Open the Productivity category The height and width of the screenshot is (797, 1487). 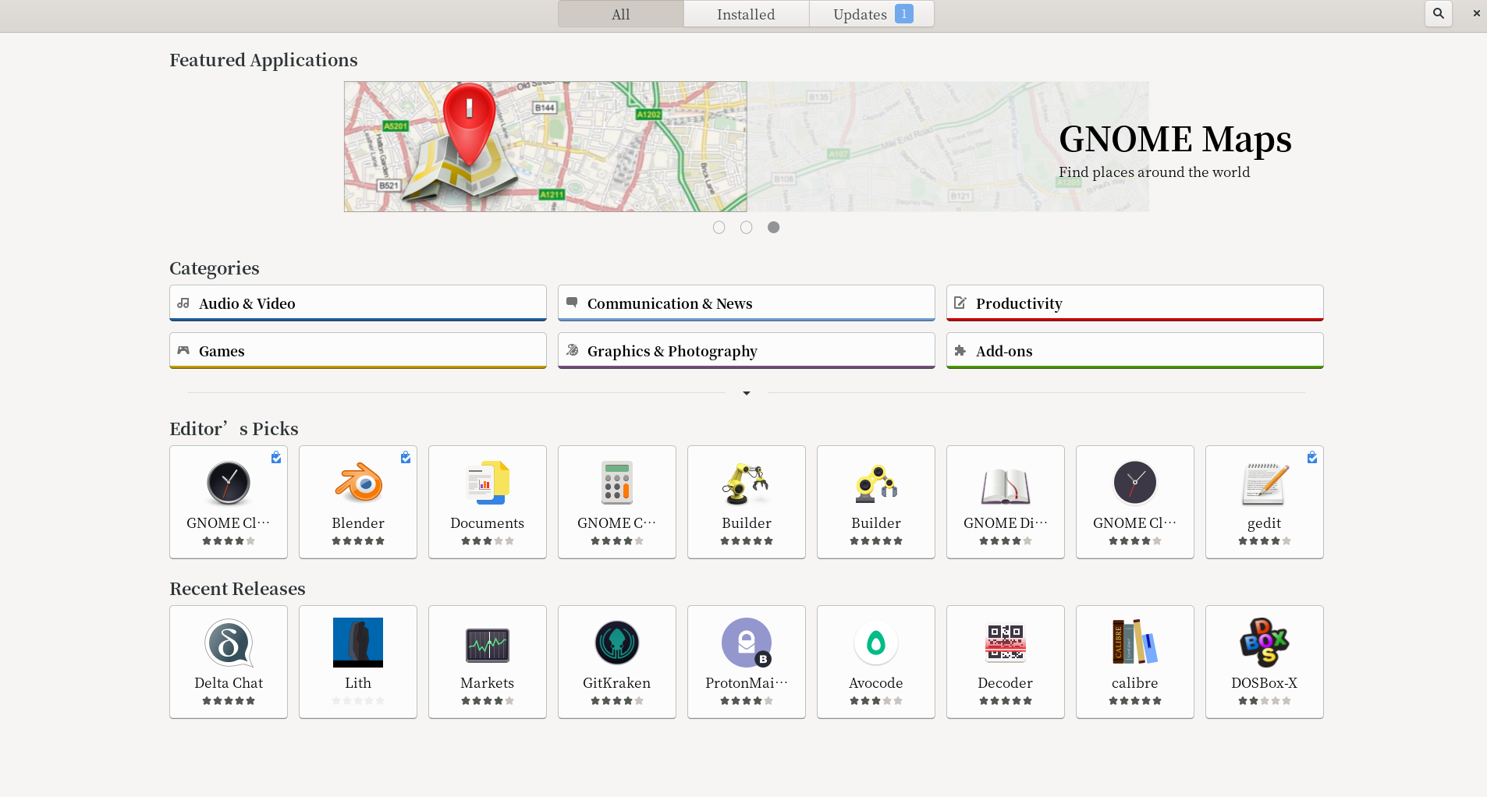(1134, 303)
